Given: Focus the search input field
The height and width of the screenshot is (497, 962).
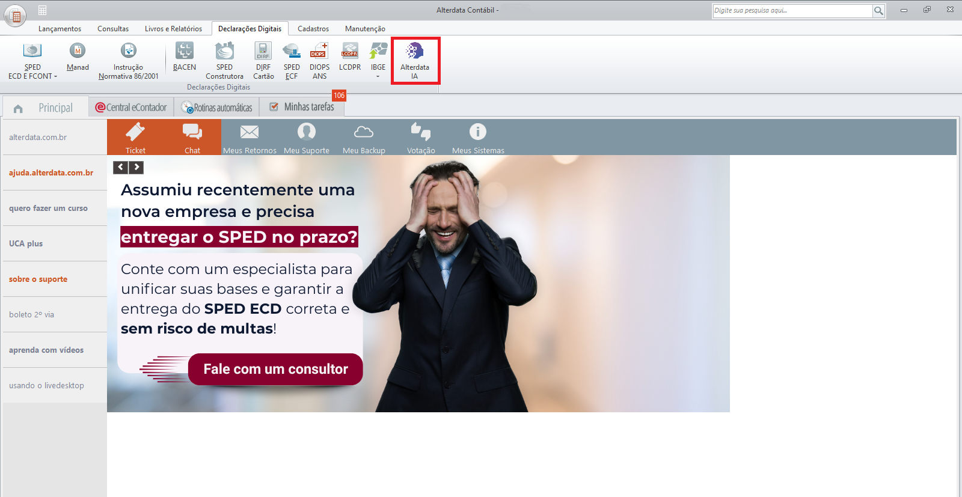Looking at the screenshot, I should coord(792,11).
